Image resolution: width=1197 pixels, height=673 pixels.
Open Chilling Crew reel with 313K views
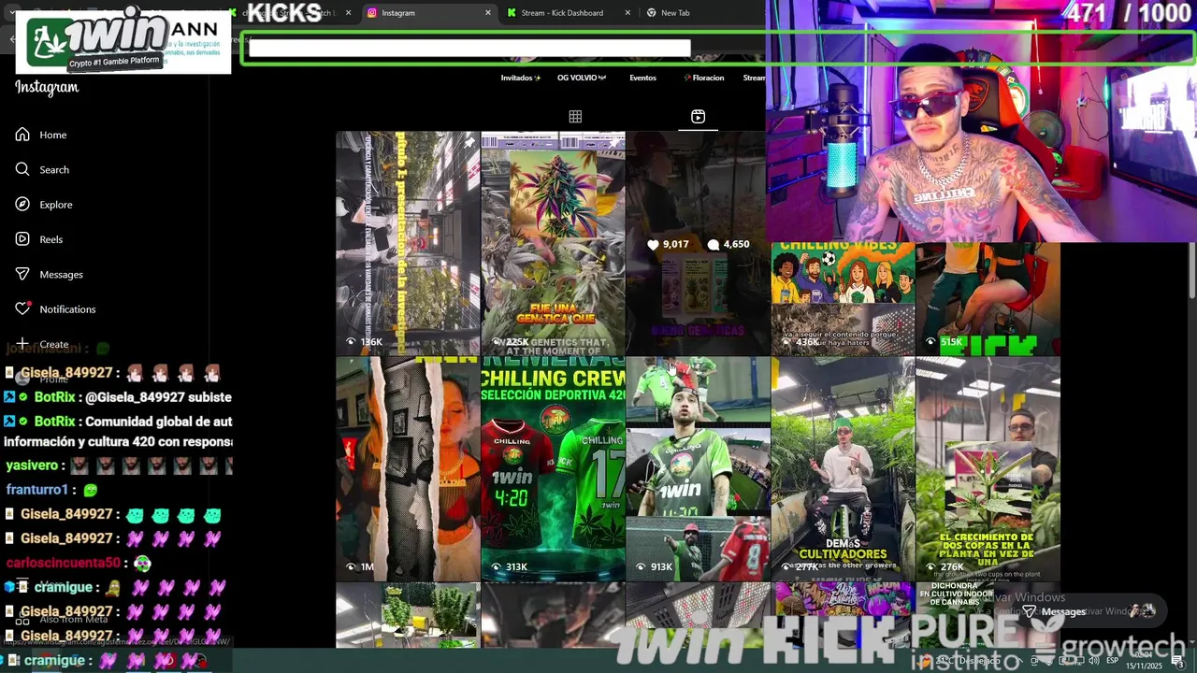(x=553, y=469)
